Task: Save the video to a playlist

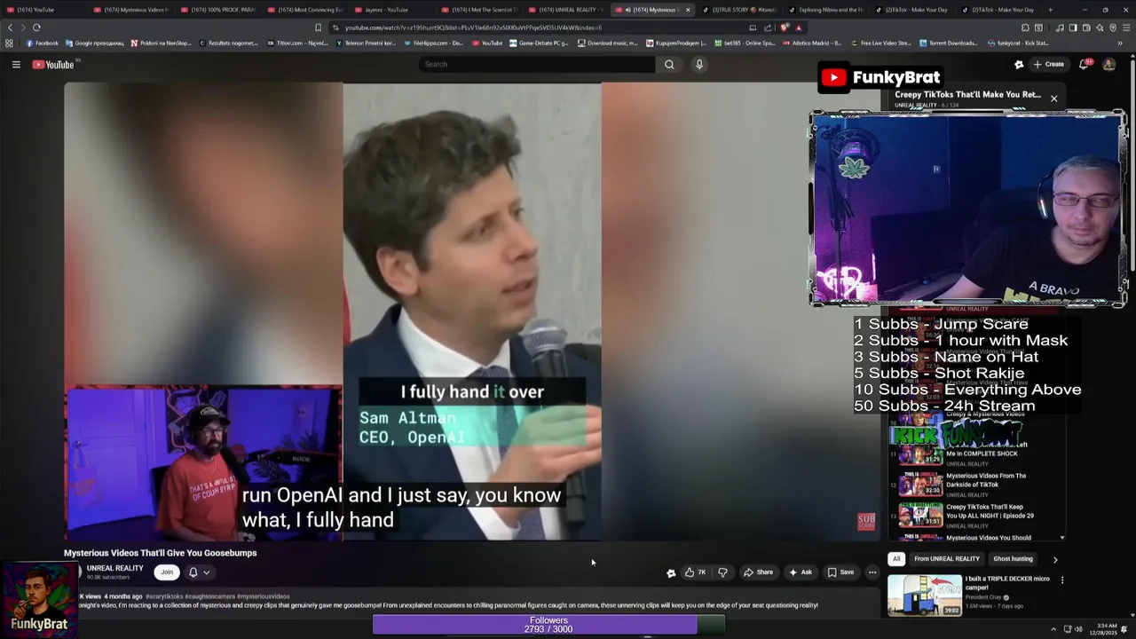Action: 840,572
